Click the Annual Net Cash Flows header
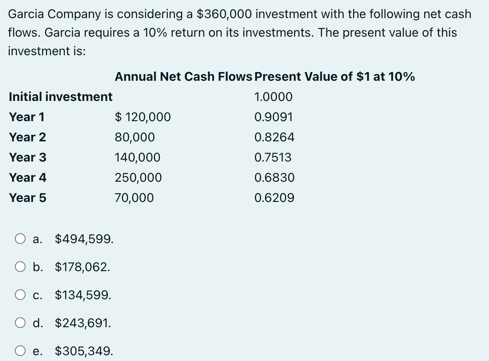The width and height of the screenshot is (489, 361). pyautogui.click(x=183, y=77)
